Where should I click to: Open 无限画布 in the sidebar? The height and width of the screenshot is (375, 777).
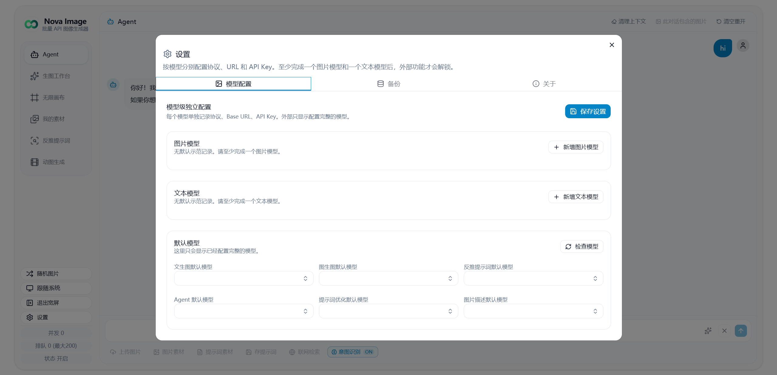(x=56, y=98)
